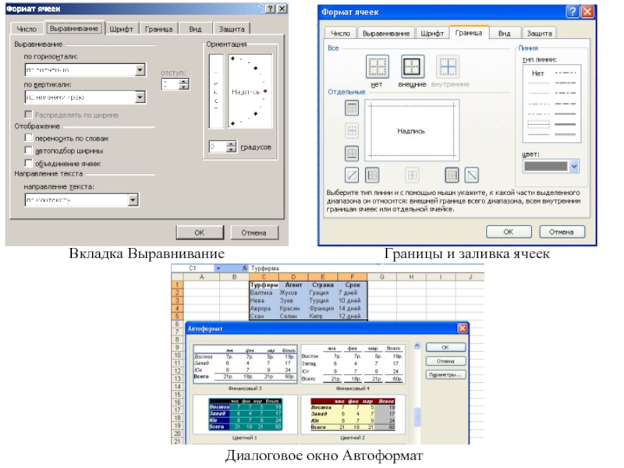The height and width of the screenshot is (468, 624).
Task: Select the 'Цветной 2' autoformat preview
Action: [x=353, y=414]
